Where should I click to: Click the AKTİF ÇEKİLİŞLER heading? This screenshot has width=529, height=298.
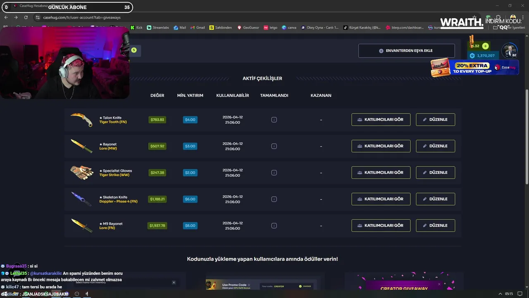(x=262, y=78)
